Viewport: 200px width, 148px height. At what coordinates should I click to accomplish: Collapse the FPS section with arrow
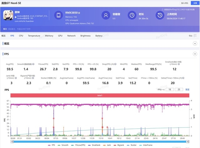click(x=195, y=54)
